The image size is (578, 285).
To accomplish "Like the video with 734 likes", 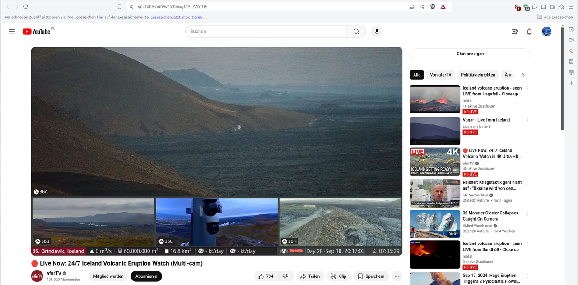I will click(266, 276).
